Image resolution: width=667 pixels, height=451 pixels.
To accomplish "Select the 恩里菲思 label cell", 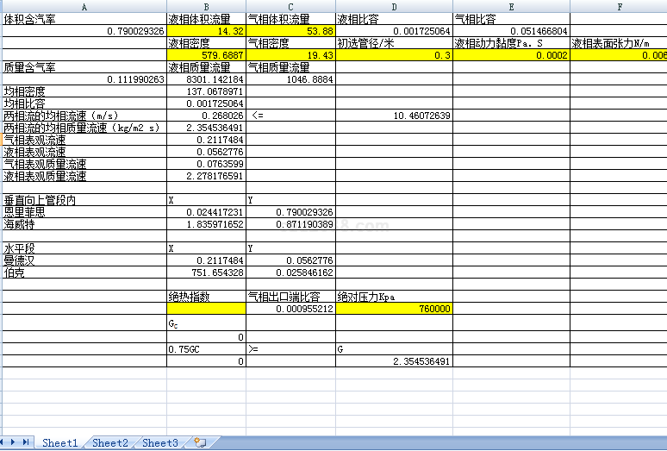I will pos(84,211).
